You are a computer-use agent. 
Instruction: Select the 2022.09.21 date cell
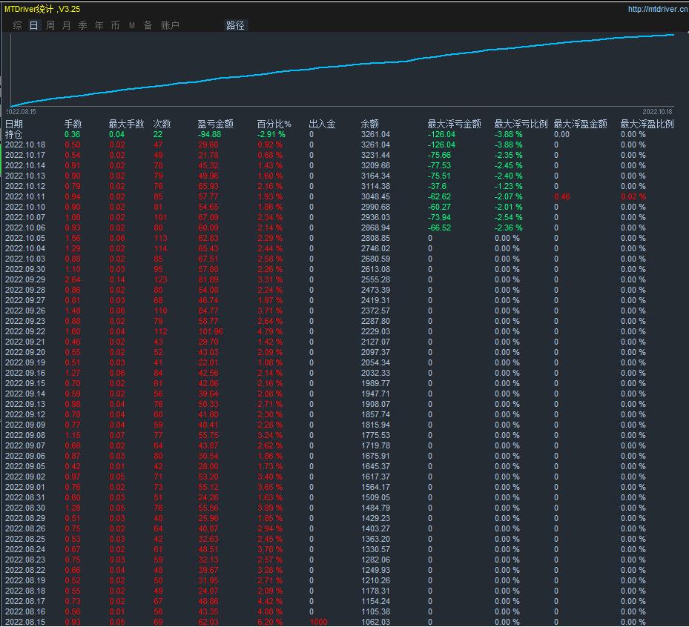(x=25, y=342)
